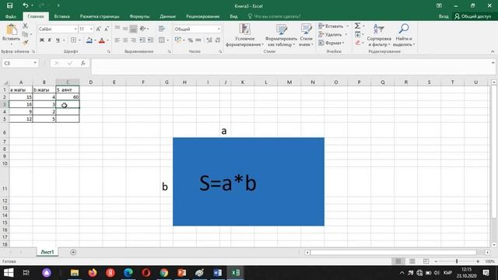Open the number format Общий dropdown
Image resolution: width=498 pixels, height=280 pixels.
point(219,29)
